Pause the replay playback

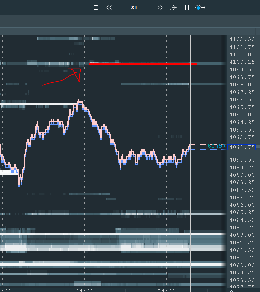pyautogui.click(x=186, y=7)
